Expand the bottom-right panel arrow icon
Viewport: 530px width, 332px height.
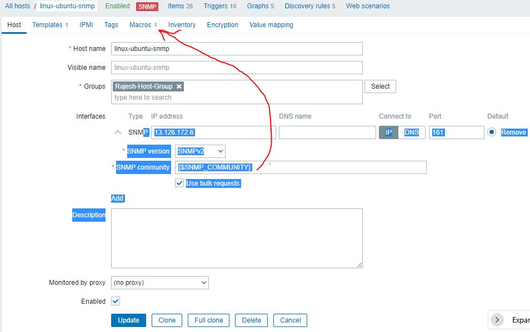497,320
